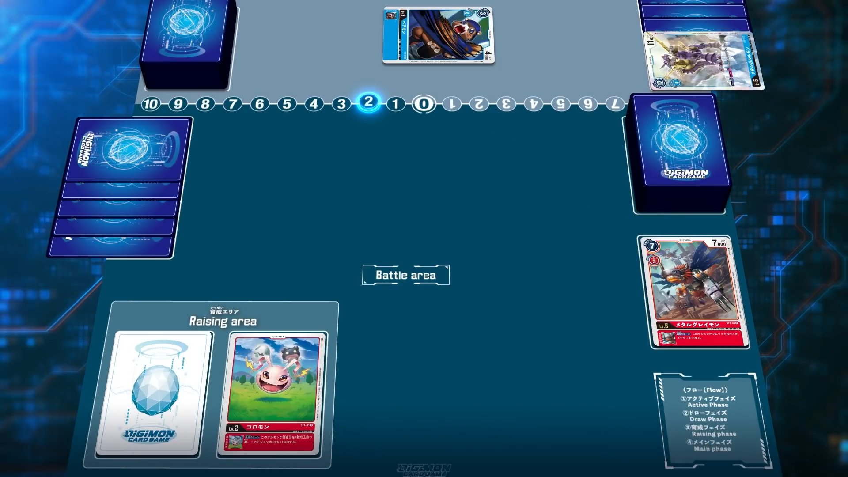
Task: Click opponent's MetalGarurumon card
Action: pos(704,61)
